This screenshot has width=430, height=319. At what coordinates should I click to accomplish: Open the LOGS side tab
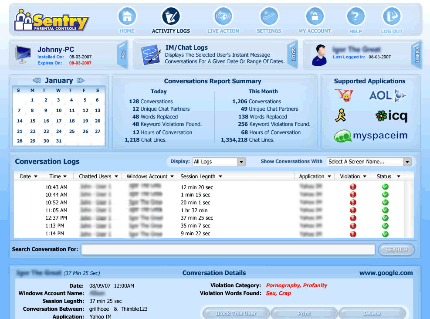click(x=293, y=54)
